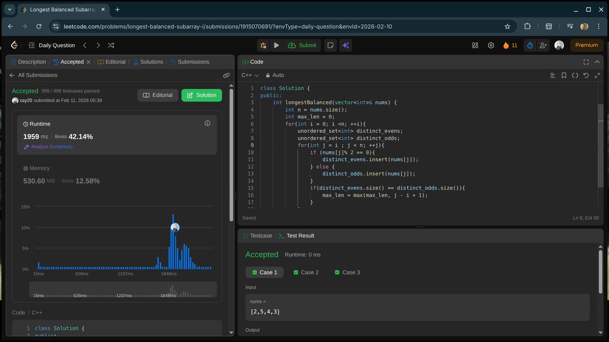609x342 pixels.
Task: Open the Daily Question problem list
Action: pos(52,45)
